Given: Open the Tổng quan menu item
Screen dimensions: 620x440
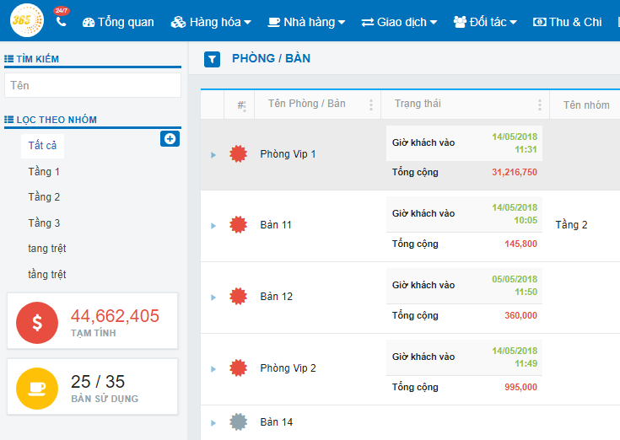Looking at the screenshot, I should 118,22.
